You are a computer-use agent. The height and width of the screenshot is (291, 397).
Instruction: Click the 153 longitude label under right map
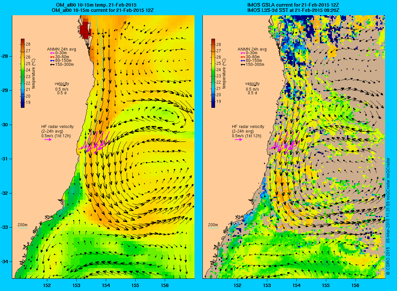click(x=267, y=285)
